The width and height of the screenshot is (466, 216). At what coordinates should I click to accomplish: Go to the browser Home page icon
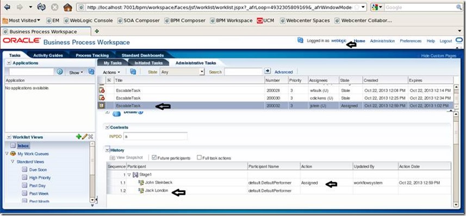pos(68,7)
